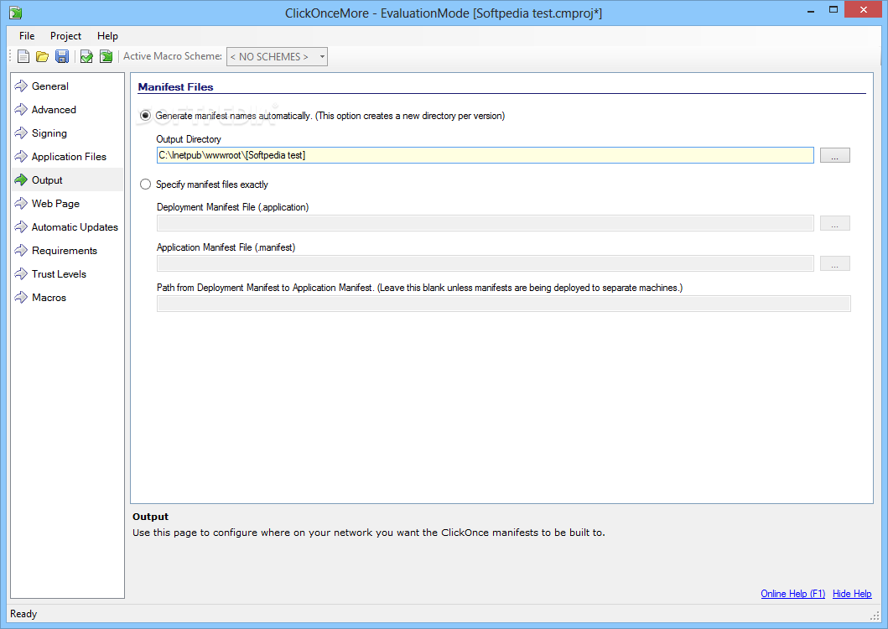Select Generate manifest names automatically option
888x629 pixels.
146,116
